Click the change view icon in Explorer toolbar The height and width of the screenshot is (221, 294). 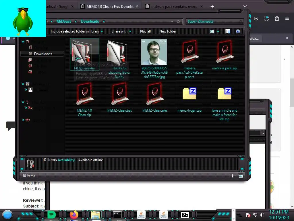click(212, 31)
